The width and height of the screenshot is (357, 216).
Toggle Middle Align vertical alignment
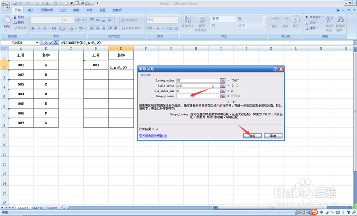(x=98, y=20)
